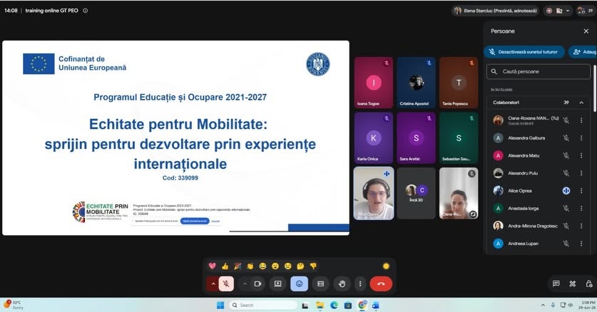Open File Explorer from the taskbar
The image size is (597, 312).
(x=320, y=305)
